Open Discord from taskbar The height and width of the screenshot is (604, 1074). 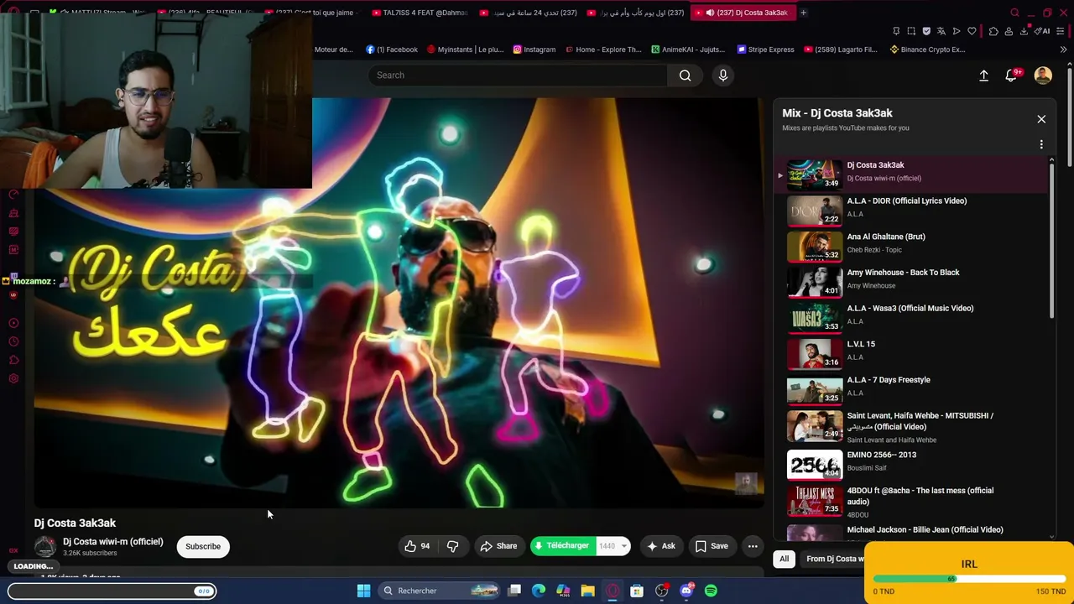(x=686, y=591)
